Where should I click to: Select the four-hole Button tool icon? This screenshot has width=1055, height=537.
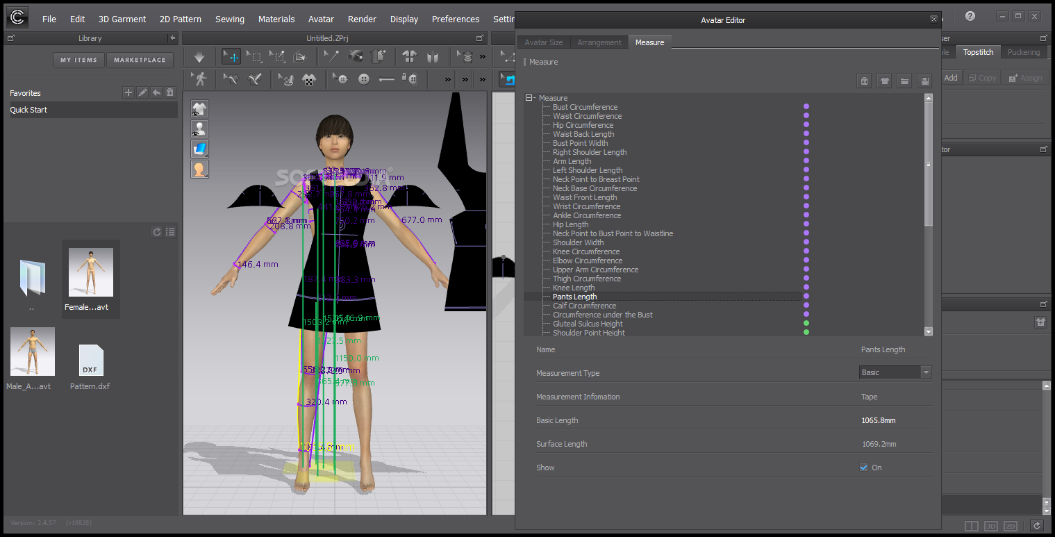click(363, 79)
